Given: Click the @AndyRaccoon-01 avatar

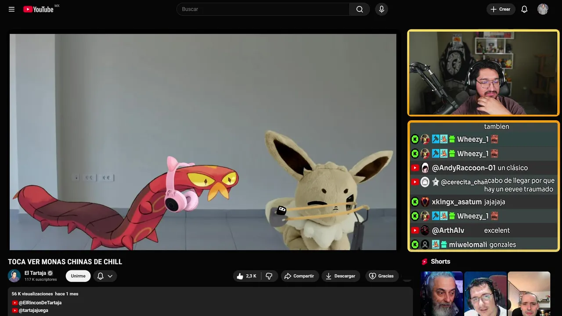Looking at the screenshot, I should click(425, 168).
